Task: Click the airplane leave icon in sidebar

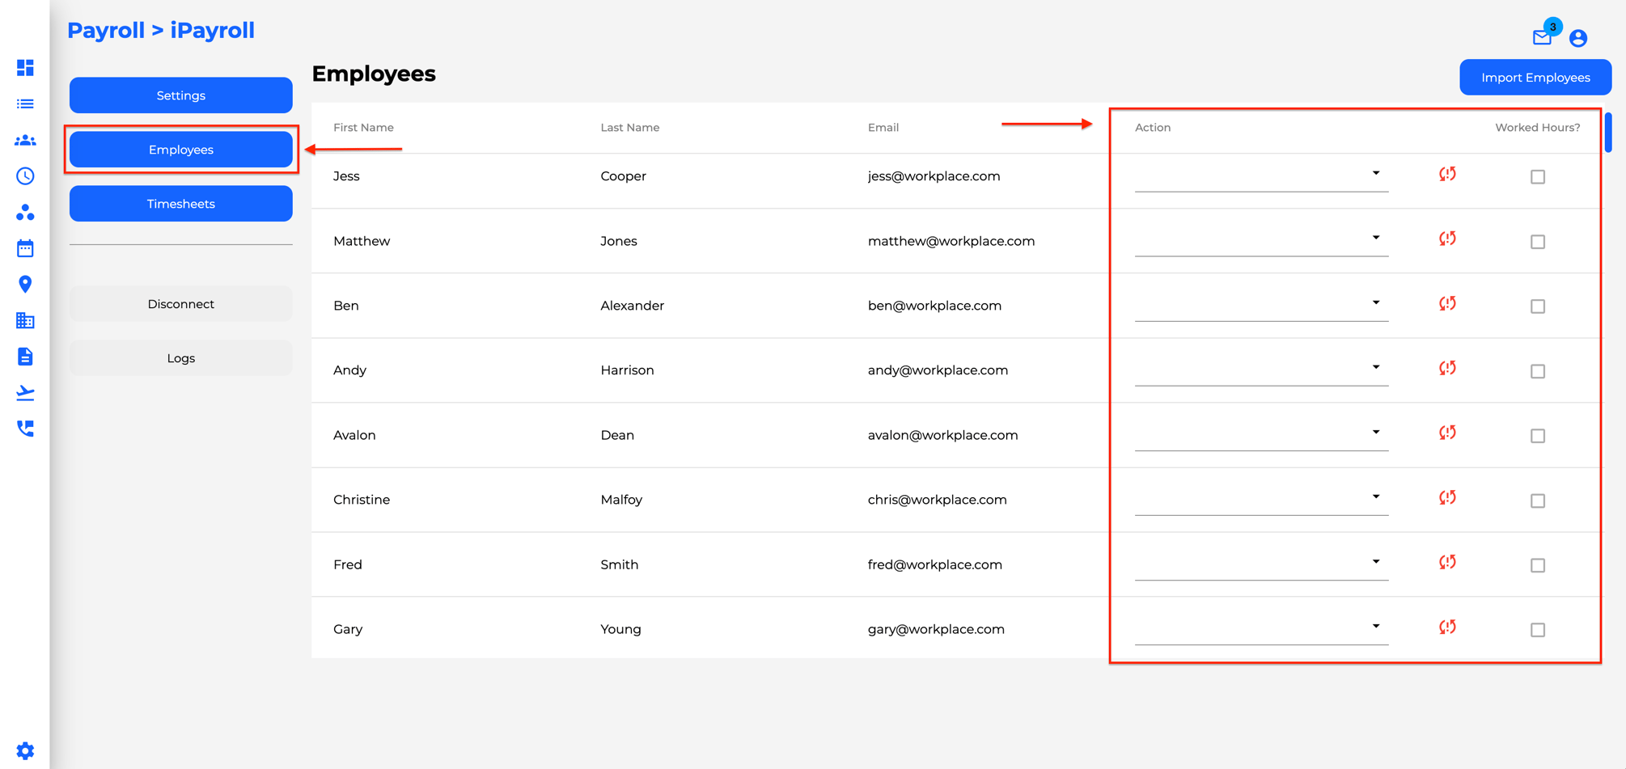Action: coord(25,392)
